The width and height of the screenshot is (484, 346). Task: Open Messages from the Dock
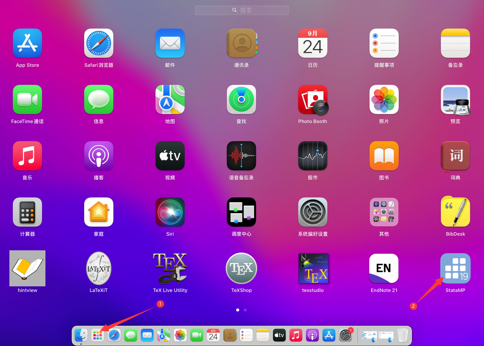tap(131, 335)
